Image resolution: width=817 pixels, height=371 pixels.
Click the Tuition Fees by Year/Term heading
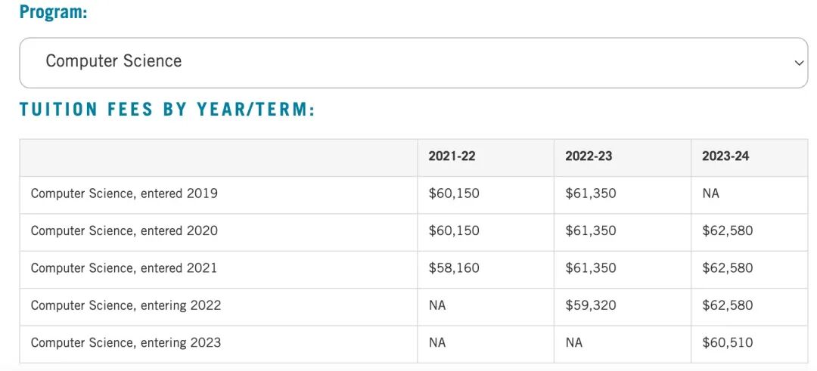(167, 110)
